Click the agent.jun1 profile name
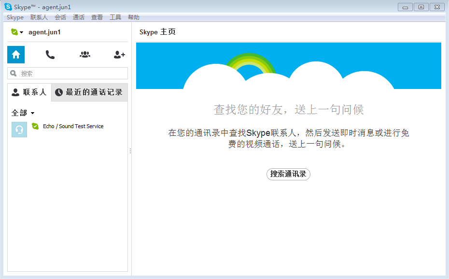Screen dimensions: 449x279 click(44, 32)
